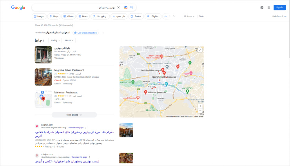The height and width of the screenshot is (166, 290).
Task: Open Naghshe Jahan Restaurant listing
Action: coord(69,70)
